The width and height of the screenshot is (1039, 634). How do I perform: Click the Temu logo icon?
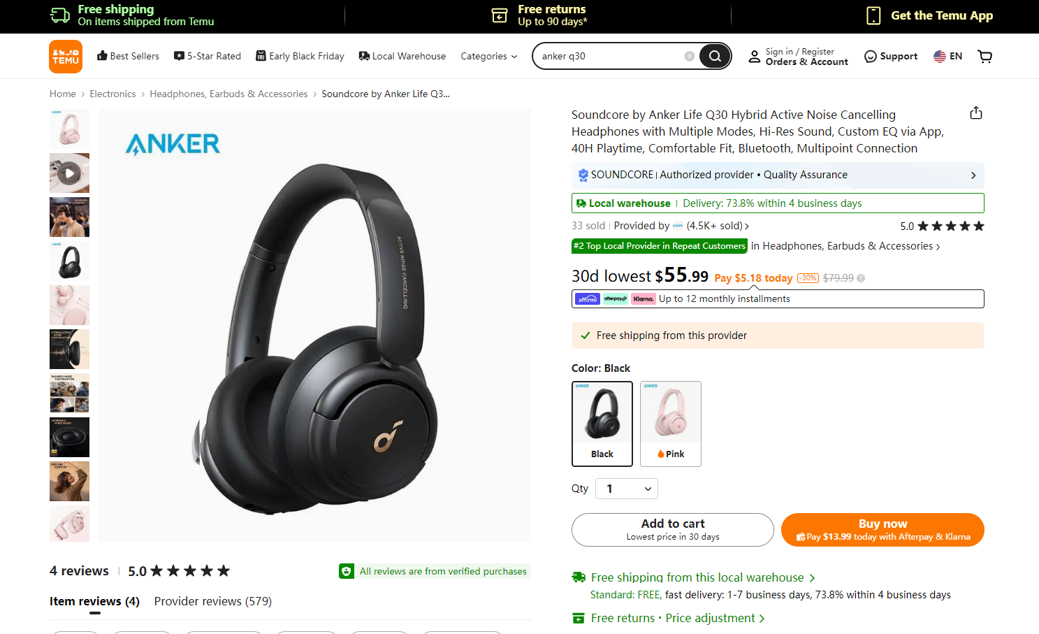point(66,57)
